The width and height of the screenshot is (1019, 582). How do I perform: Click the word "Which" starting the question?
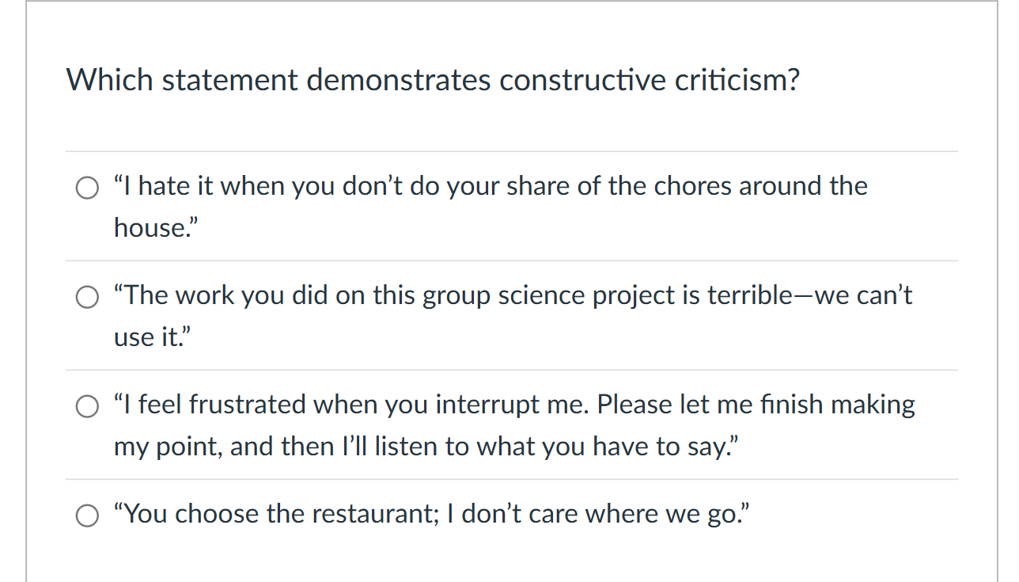click(x=110, y=80)
